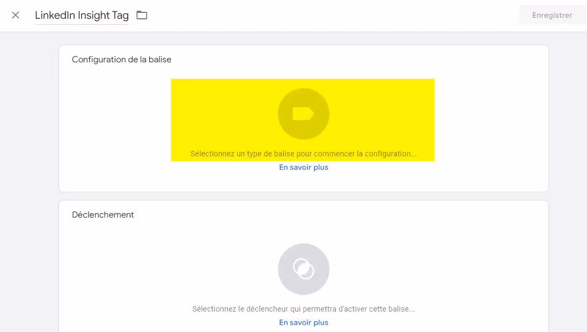Click 'Sélectionnez un type de balise' text
The image size is (587, 332).
pyautogui.click(x=303, y=154)
